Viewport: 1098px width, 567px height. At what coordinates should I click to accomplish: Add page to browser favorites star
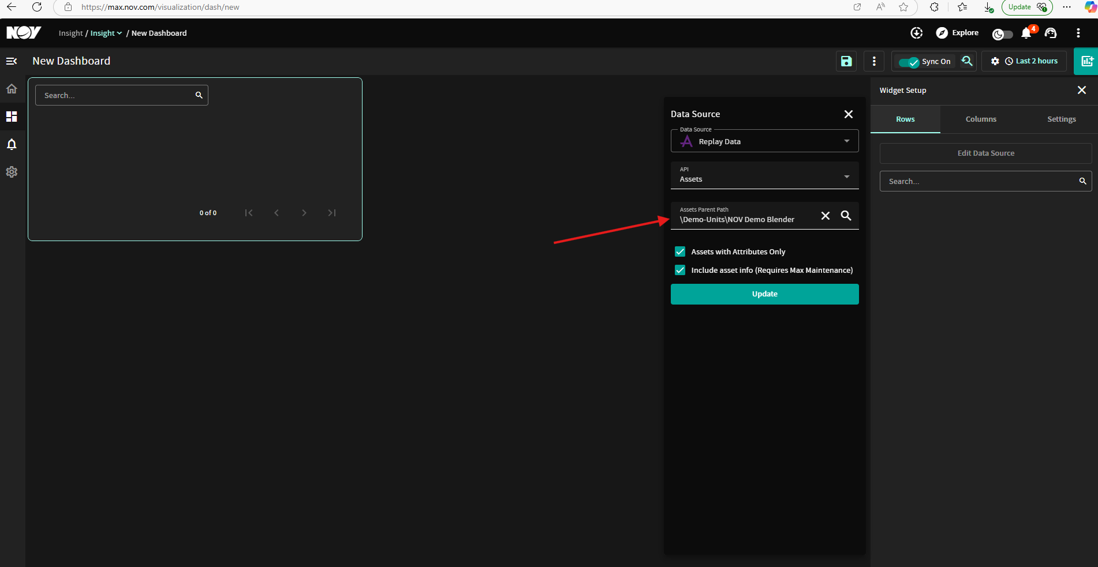click(903, 7)
